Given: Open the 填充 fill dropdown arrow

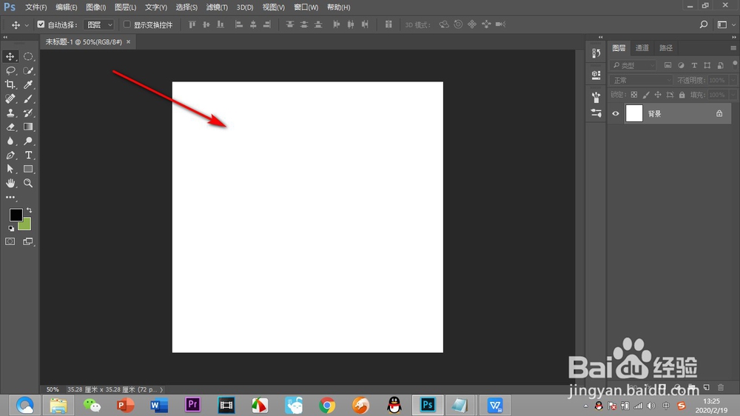Looking at the screenshot, I should (733, 95).
